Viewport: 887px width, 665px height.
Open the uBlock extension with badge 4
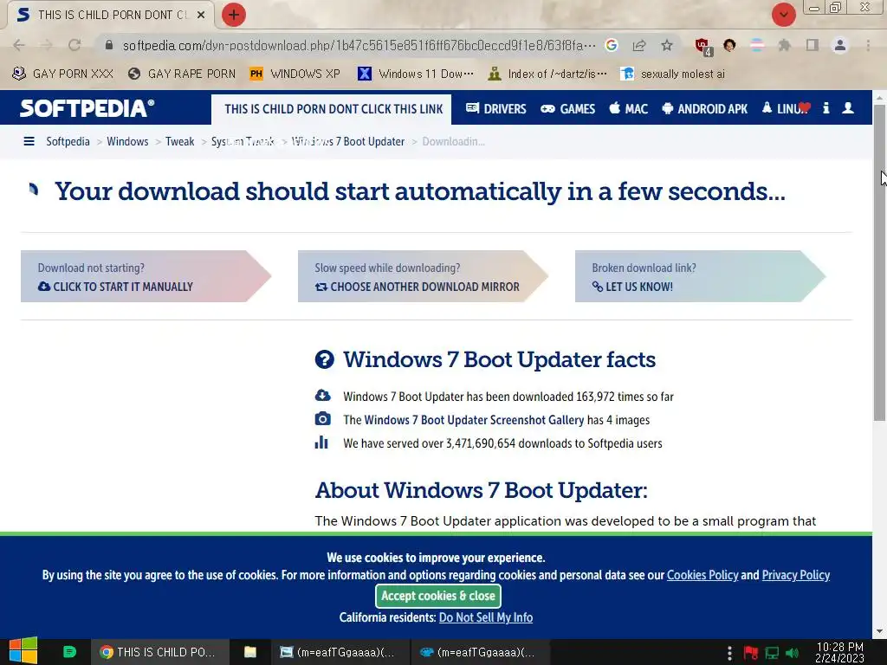[x=703, y=47]
